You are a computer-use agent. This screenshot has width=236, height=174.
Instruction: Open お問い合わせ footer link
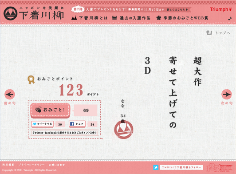pyautogui.click(x=57, y=165)
